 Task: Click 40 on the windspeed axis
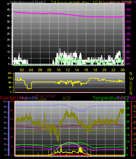click(x=8, y=16)
